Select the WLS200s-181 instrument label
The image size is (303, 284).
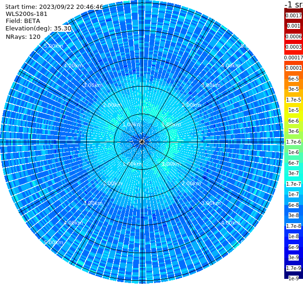27,14
